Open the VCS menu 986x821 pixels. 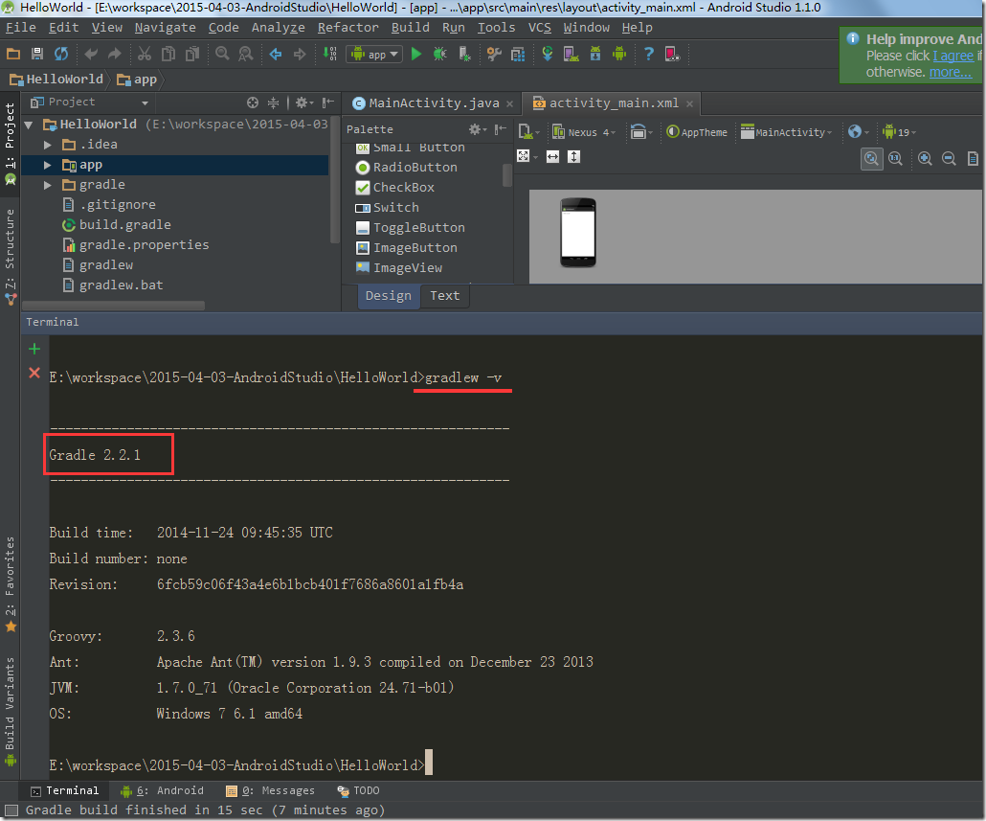click(540, 28)
